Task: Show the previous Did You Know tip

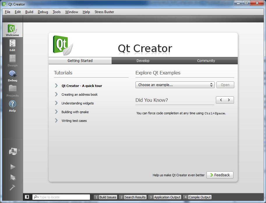Action: click(221, 100)
